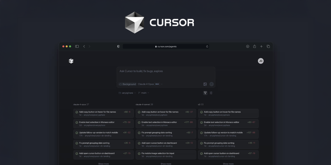Click status check icon of 'Fix mobile image selection'

[139, 154]
